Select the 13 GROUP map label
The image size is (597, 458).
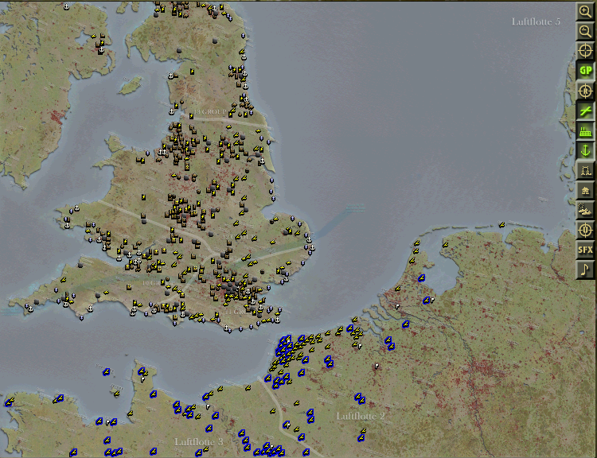click(x=210, y=112)
